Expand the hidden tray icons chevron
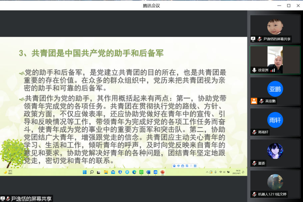 point(207,172)
